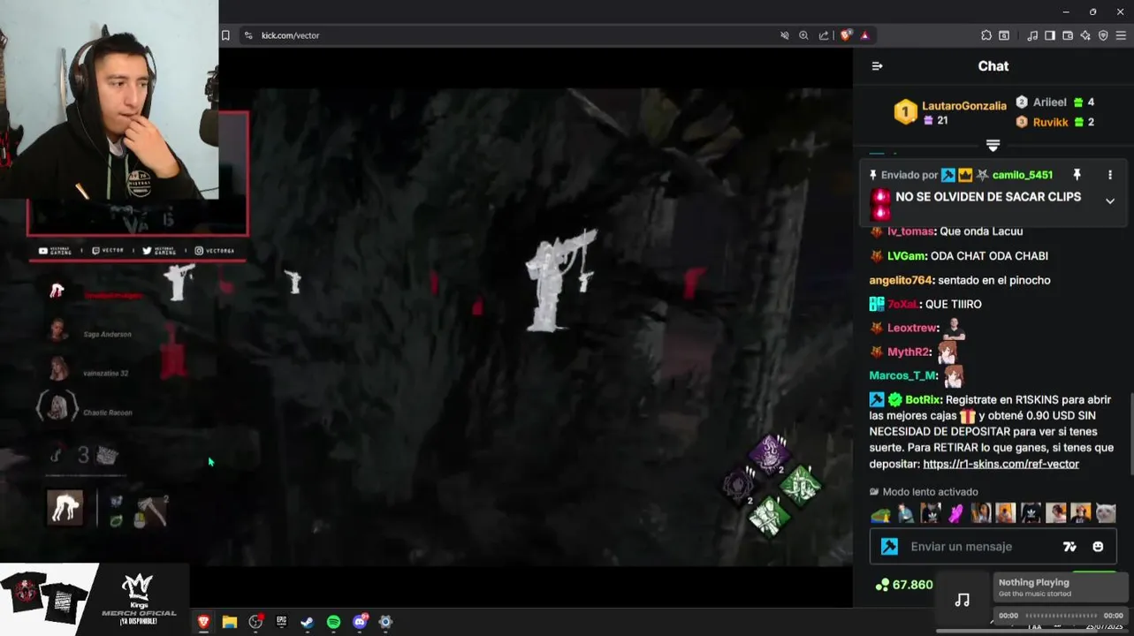Pick the green frog emote shortcut
The height and width of the screenshot is (636, 1134).
click(x=880, y=513)
